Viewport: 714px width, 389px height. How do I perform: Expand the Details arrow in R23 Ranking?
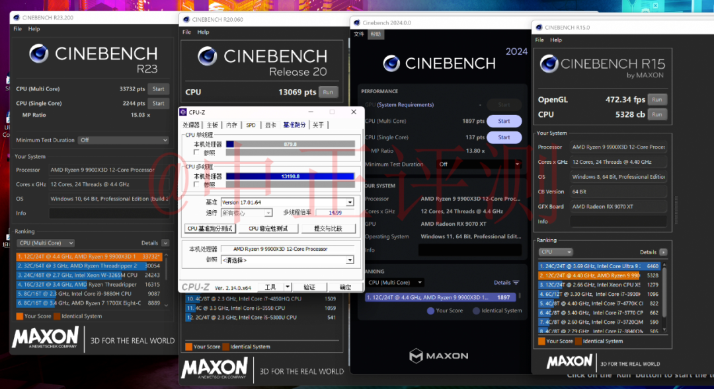[x=165, y=244]
